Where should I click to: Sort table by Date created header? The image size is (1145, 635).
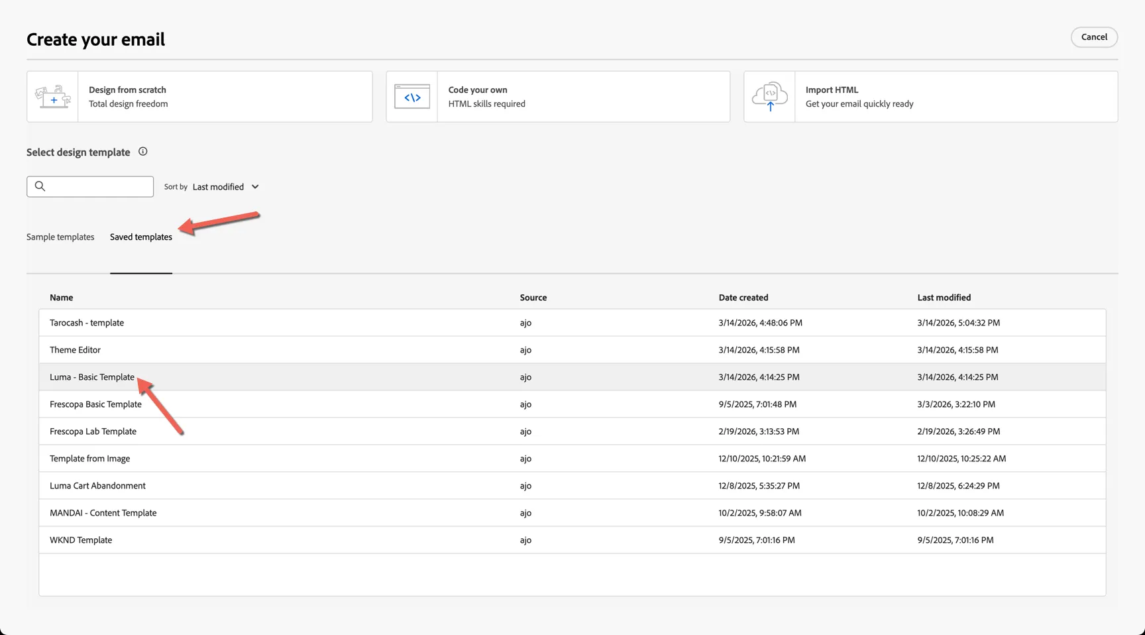pos(743,298)
